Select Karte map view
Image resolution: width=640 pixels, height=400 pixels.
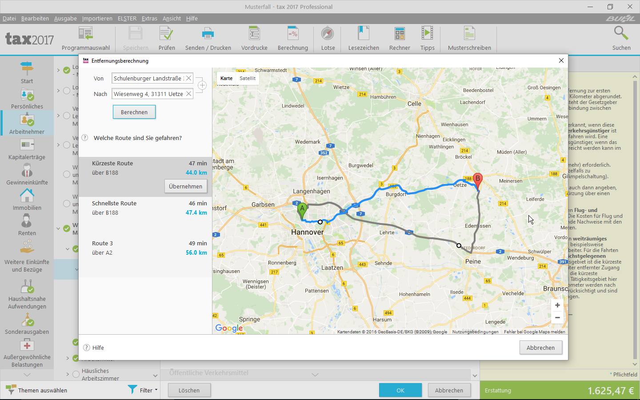pyautogui.click(x=226, y=78)
